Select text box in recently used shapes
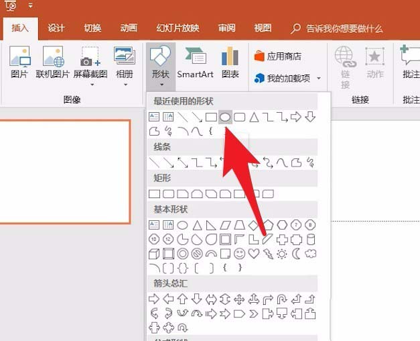The width and height of the screenshot is (420, 341). pyautogui.click(x=154, y=117)
